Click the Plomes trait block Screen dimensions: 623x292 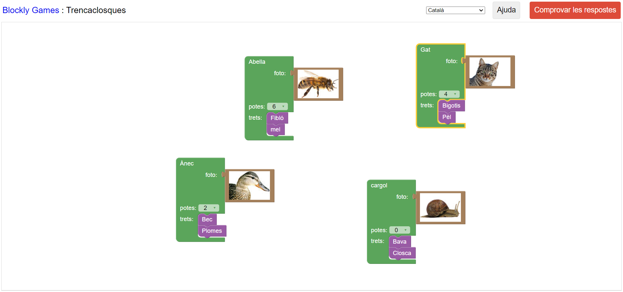point(212,231)
